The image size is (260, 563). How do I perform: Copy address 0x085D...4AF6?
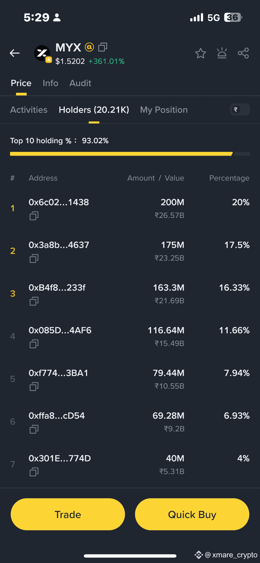coord(34,344)
